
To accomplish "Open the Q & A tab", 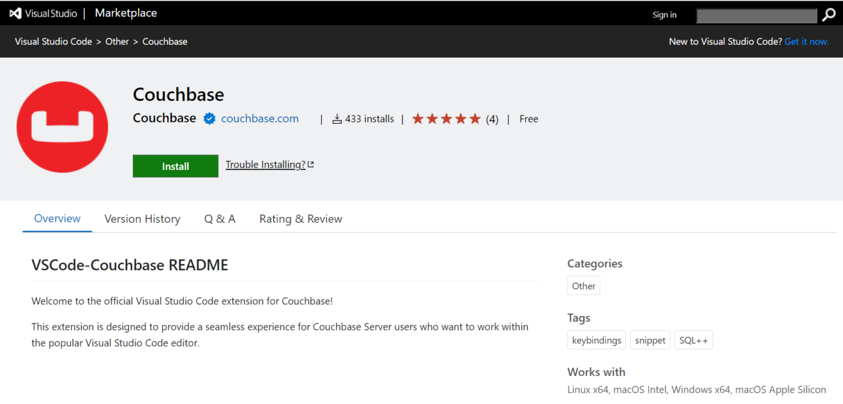I will 220,218.
